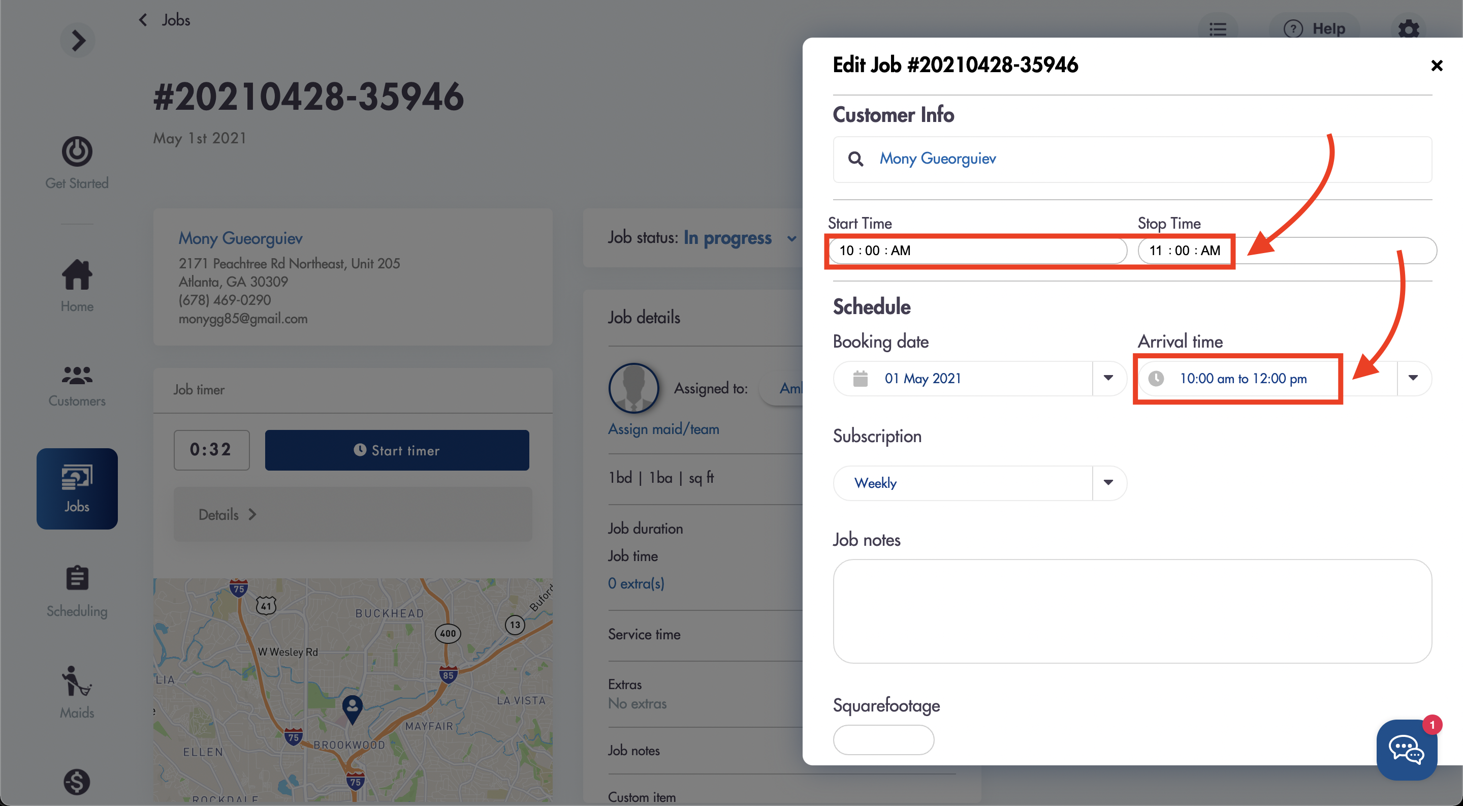Open the Customers section icon
The height and width of the screenshot is (806, 1463).
pyautogui.click(x=77, y=375)
